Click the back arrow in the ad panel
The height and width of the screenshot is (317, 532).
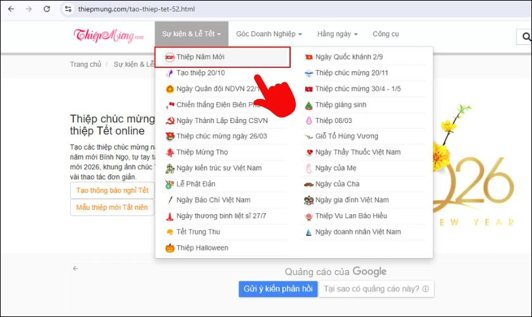click(x=75, y=268)
